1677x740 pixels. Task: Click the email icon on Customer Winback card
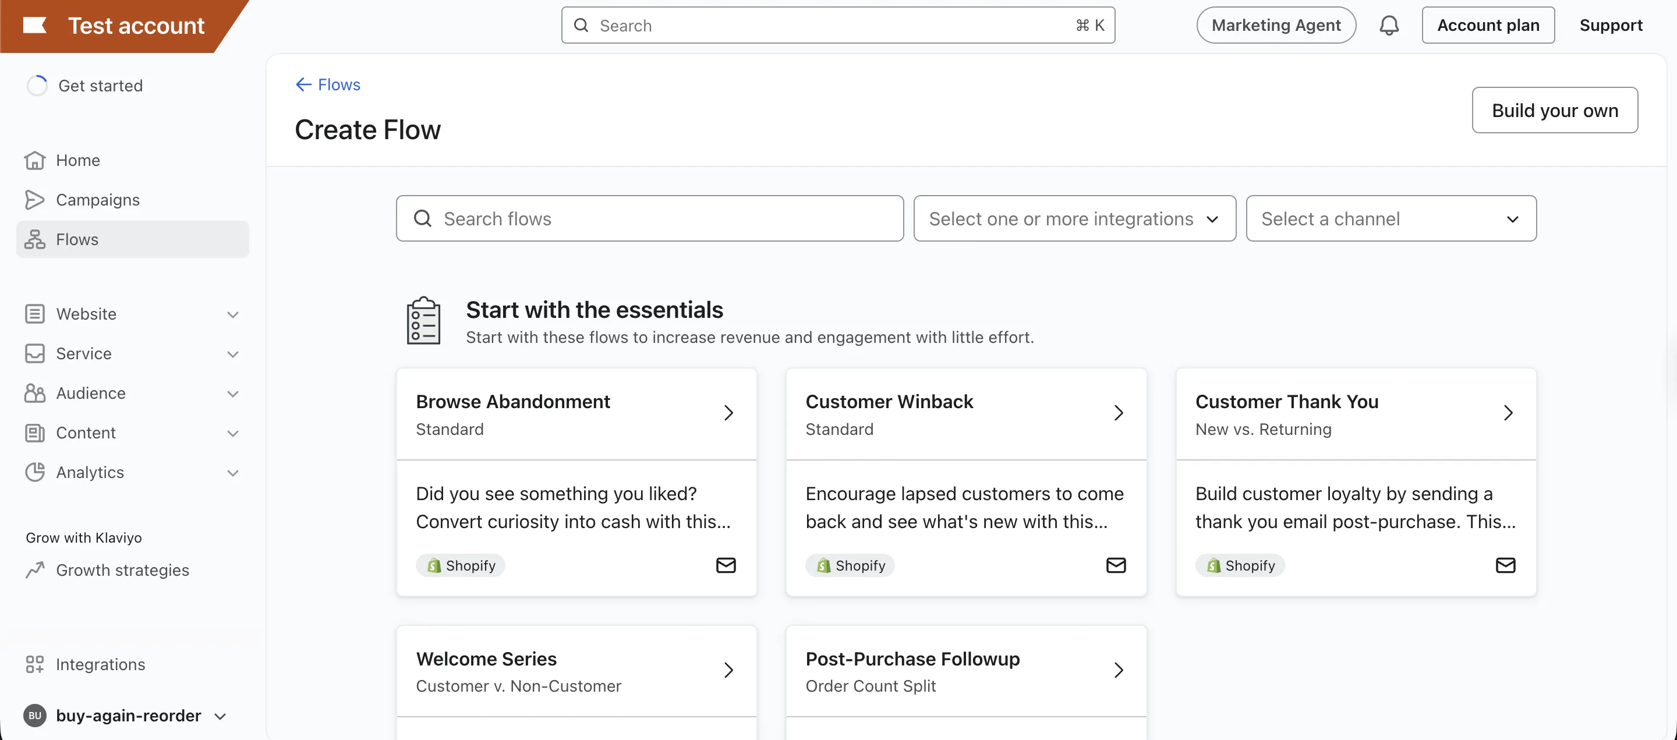coord(1116,565)
